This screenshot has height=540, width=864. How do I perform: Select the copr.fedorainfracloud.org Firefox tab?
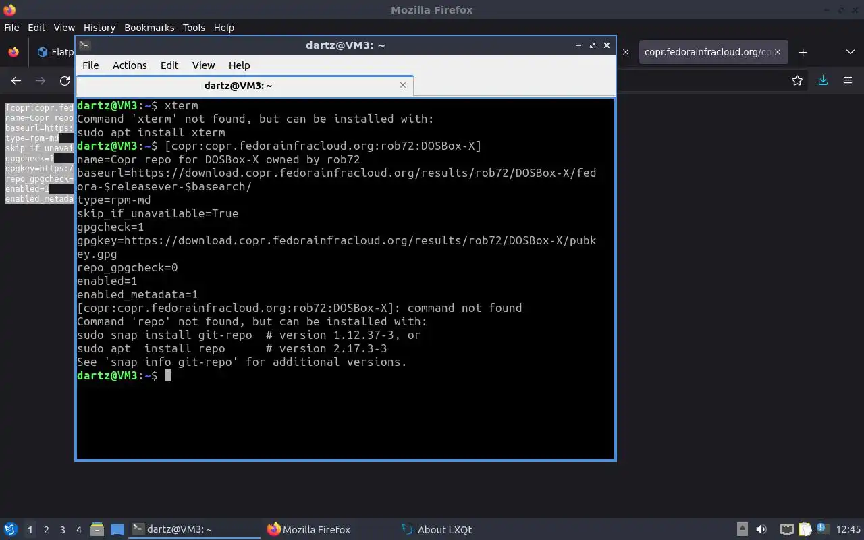[708, 52]
